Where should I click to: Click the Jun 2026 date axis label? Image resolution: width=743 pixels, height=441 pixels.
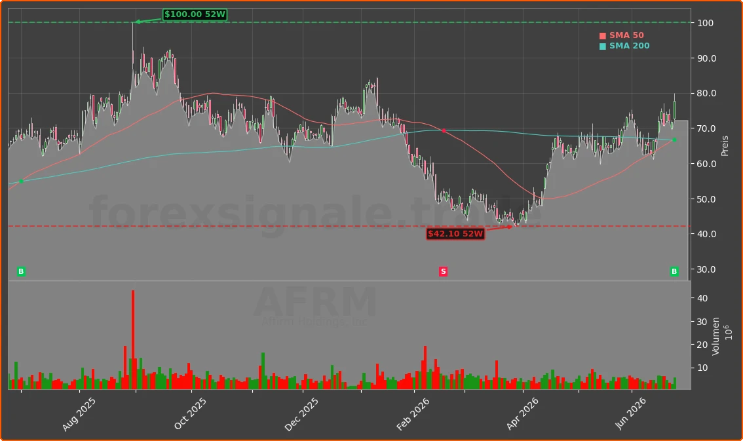point(630,413)
